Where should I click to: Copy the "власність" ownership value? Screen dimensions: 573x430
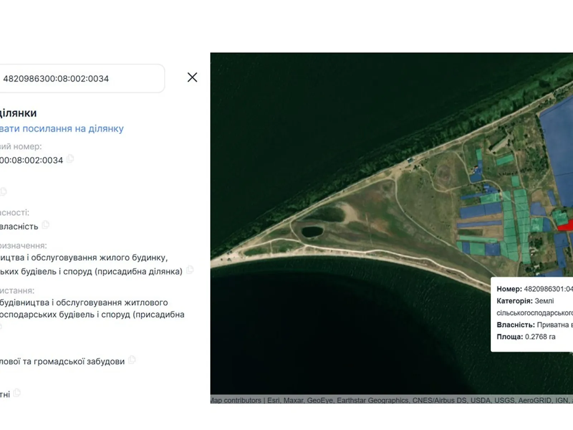(x=45, y=225)
